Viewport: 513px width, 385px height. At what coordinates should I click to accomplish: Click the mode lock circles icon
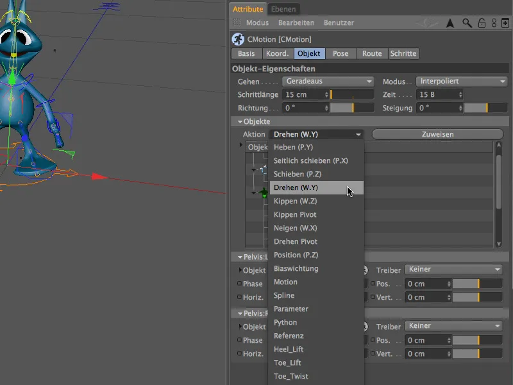click(494, 23)
